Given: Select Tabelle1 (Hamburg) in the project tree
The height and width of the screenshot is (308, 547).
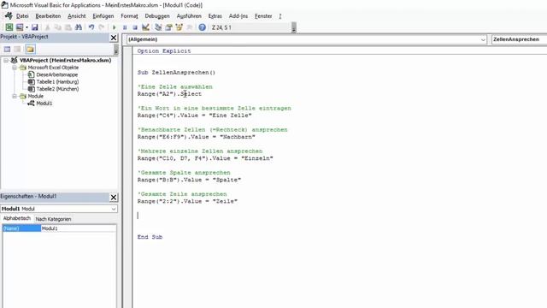Looking at the screenshot, I should point(57,82).
